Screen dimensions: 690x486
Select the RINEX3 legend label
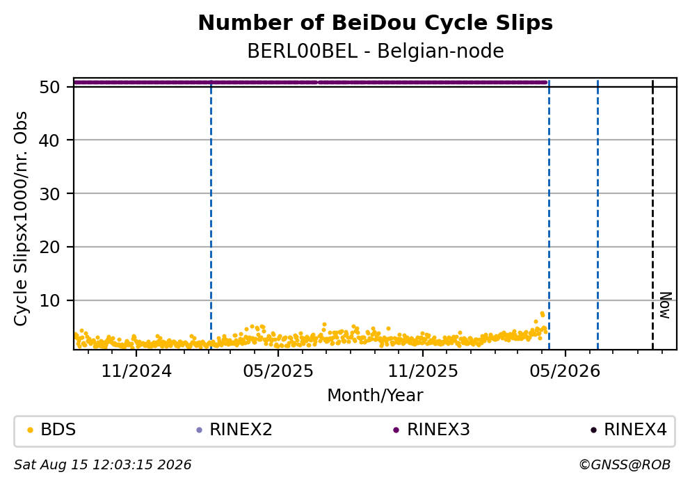(438, 430)
